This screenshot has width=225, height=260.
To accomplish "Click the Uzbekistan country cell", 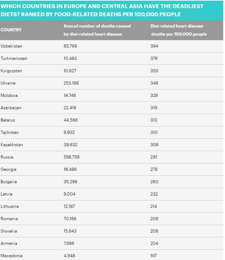I will (x=11, y=46).
